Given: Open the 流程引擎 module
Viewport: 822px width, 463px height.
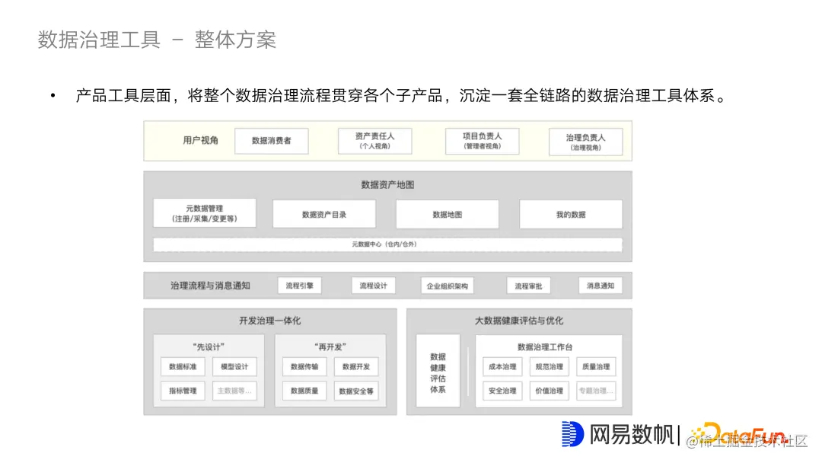Looking at the screenshot, I should 298,285.
